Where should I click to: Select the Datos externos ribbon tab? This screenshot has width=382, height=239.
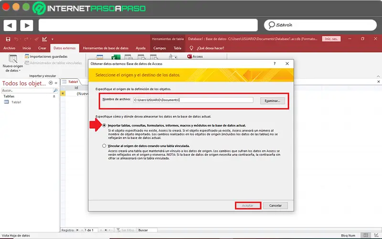click(64, 48)
